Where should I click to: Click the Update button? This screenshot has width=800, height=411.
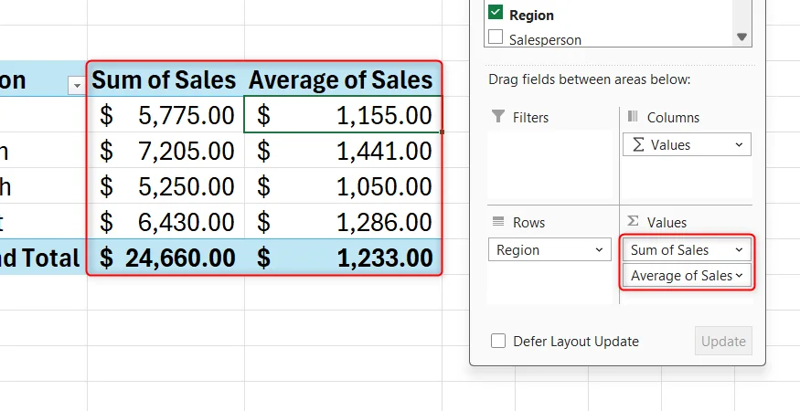(723, 342)
